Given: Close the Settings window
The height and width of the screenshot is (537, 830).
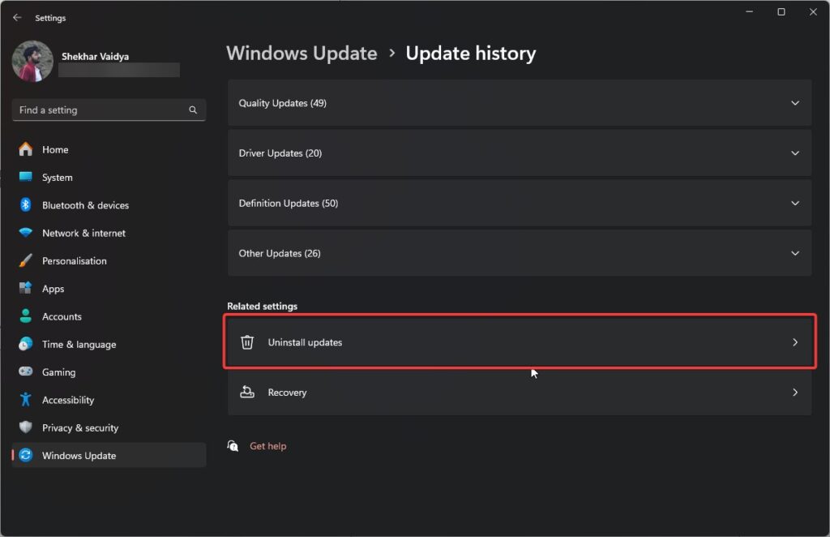Looking at the screenshot, I should coord(813,11).
